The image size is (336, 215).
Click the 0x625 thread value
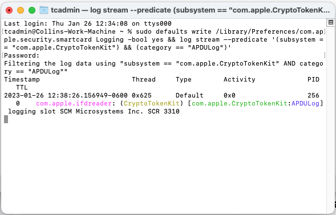point(141,95)
